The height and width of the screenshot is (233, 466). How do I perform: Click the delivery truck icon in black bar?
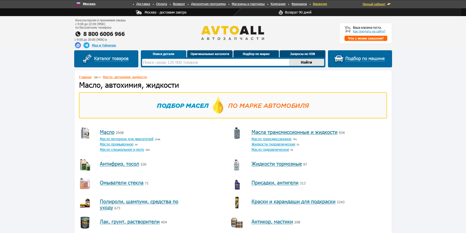point(139,12)
